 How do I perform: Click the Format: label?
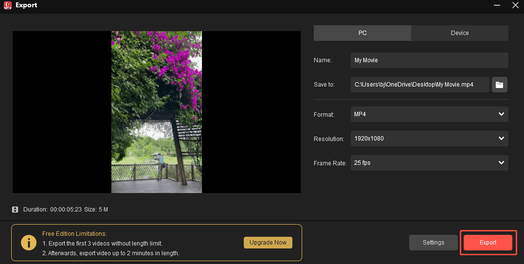pos(324,114)
